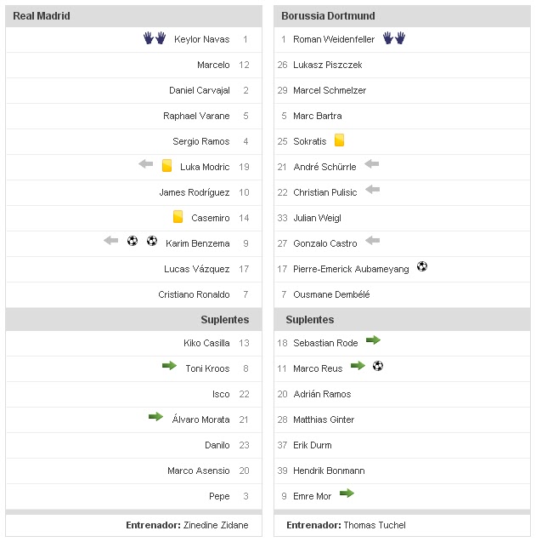Click goalkeeper gloves icon beside Roman Weidenfeller
This screenshot has height=542, width=536.
[x=394, y=38]
